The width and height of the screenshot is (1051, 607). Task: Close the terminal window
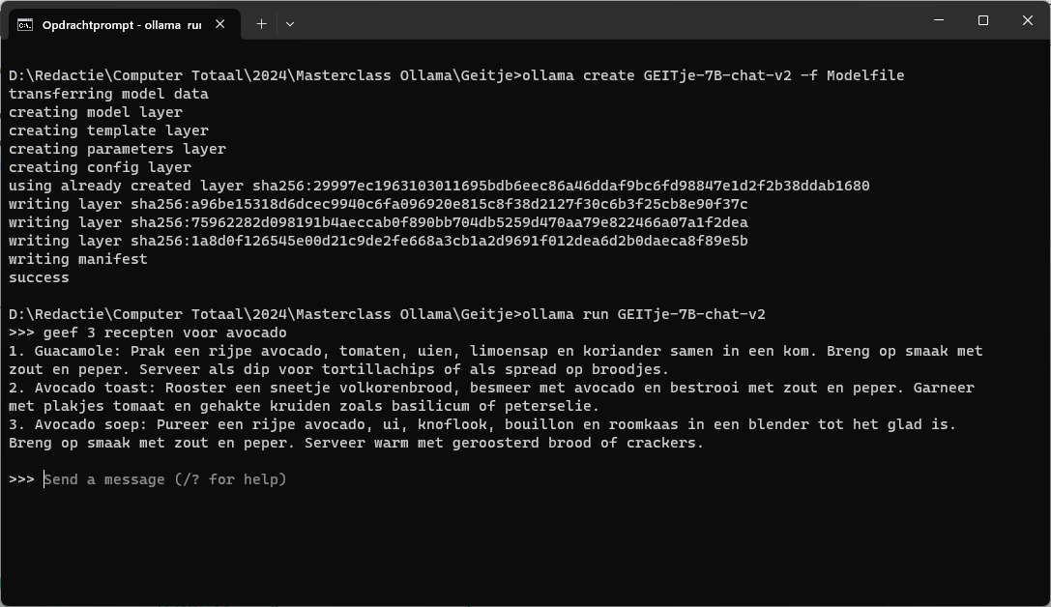click(x=1028, y=20)
